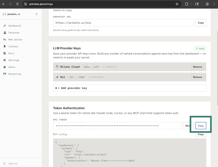
Task: Click the 2 keys badge
Action: pyautogui.click(x=200, y=49)
